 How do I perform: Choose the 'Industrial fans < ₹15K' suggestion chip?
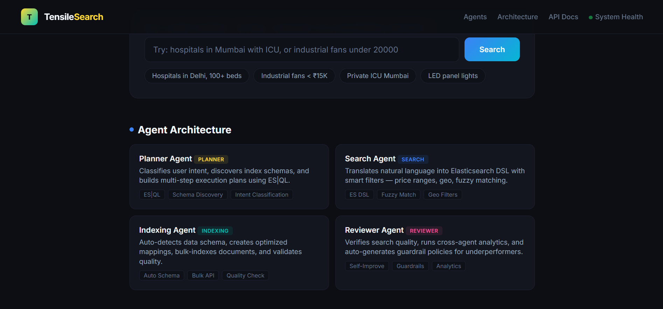click(294, 76)
